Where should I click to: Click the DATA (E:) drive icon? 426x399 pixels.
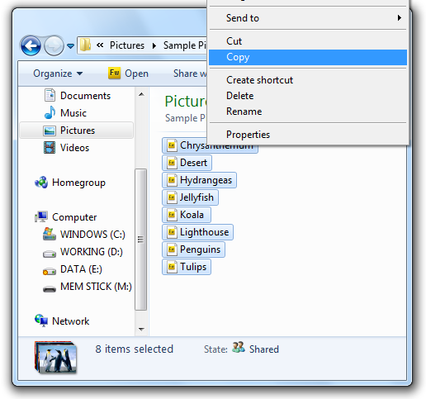[50, 271]
